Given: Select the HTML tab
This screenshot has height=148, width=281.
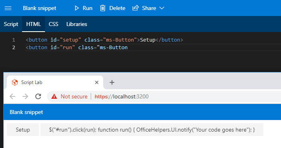Looking at the screenshot, I should [33, 24].
